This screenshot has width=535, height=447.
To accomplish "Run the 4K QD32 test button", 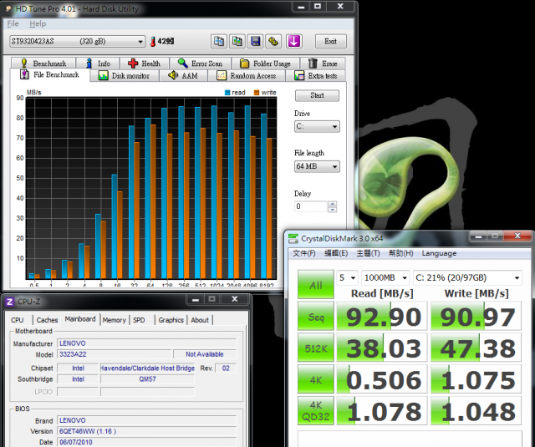I will pyautogui.click(x=316, y=411).
